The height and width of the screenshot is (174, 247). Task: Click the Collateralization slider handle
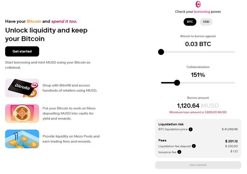click(x=177, y=83)
